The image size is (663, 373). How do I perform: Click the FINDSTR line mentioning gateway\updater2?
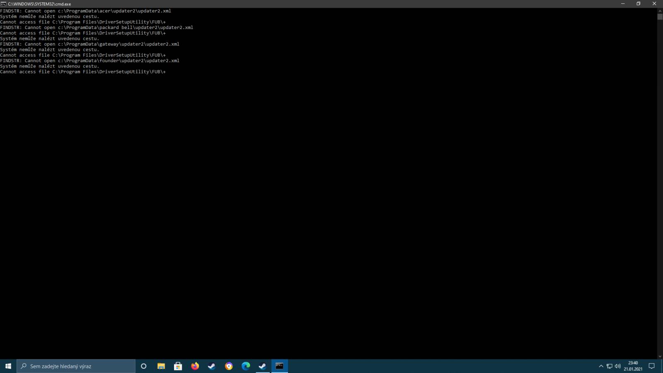[90, 44]
